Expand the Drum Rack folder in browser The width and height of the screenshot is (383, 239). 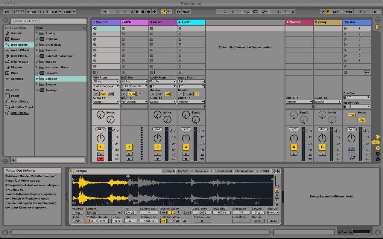(37, 45)
